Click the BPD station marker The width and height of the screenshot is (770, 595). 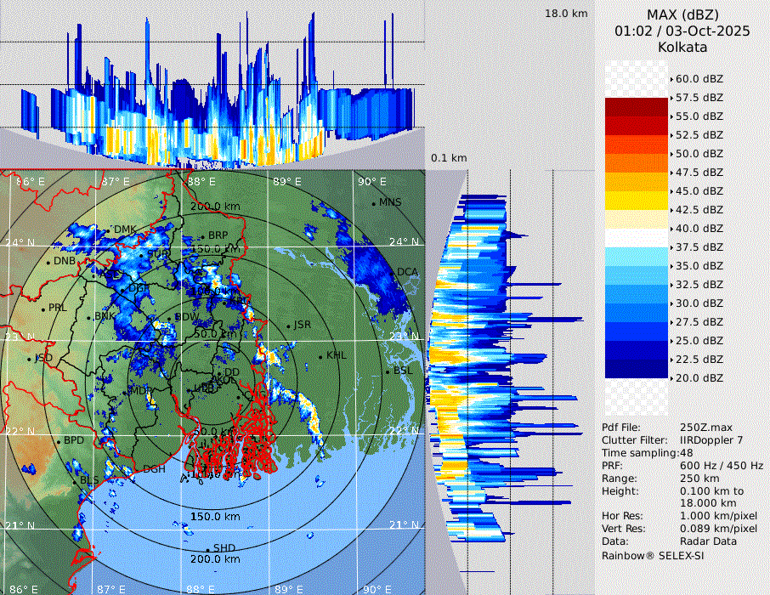point(59,441)
